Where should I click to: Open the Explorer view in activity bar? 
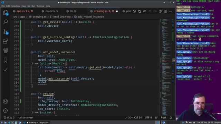6,12
